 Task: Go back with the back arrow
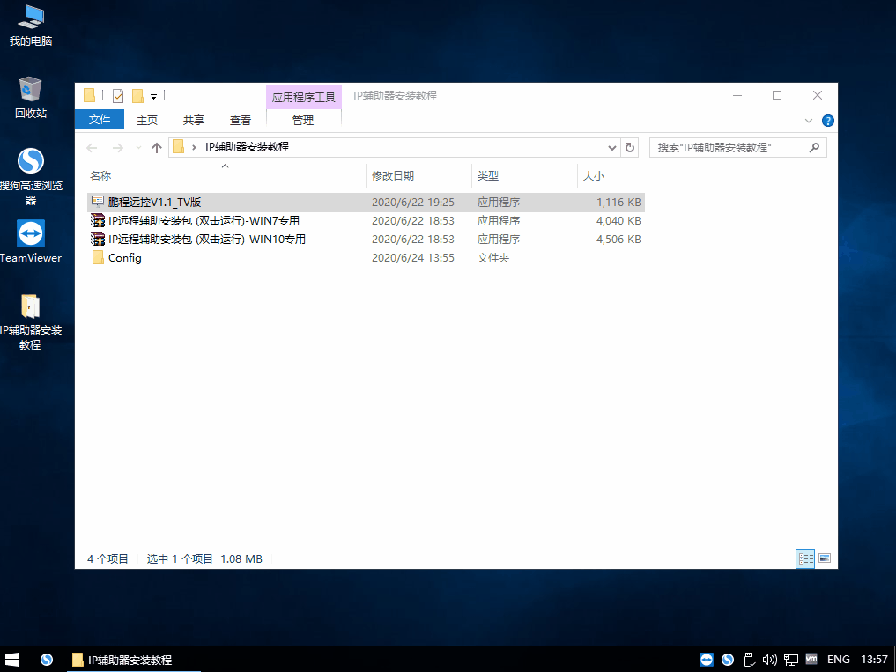coord(92,148)
